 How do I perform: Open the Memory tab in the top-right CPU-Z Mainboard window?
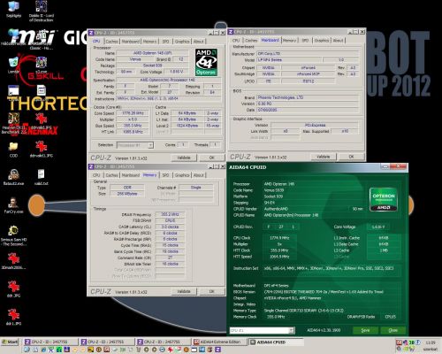289,41
